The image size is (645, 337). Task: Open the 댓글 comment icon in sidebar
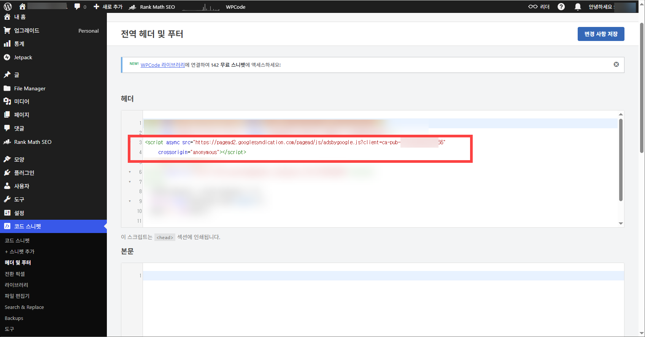click(7, 128)
